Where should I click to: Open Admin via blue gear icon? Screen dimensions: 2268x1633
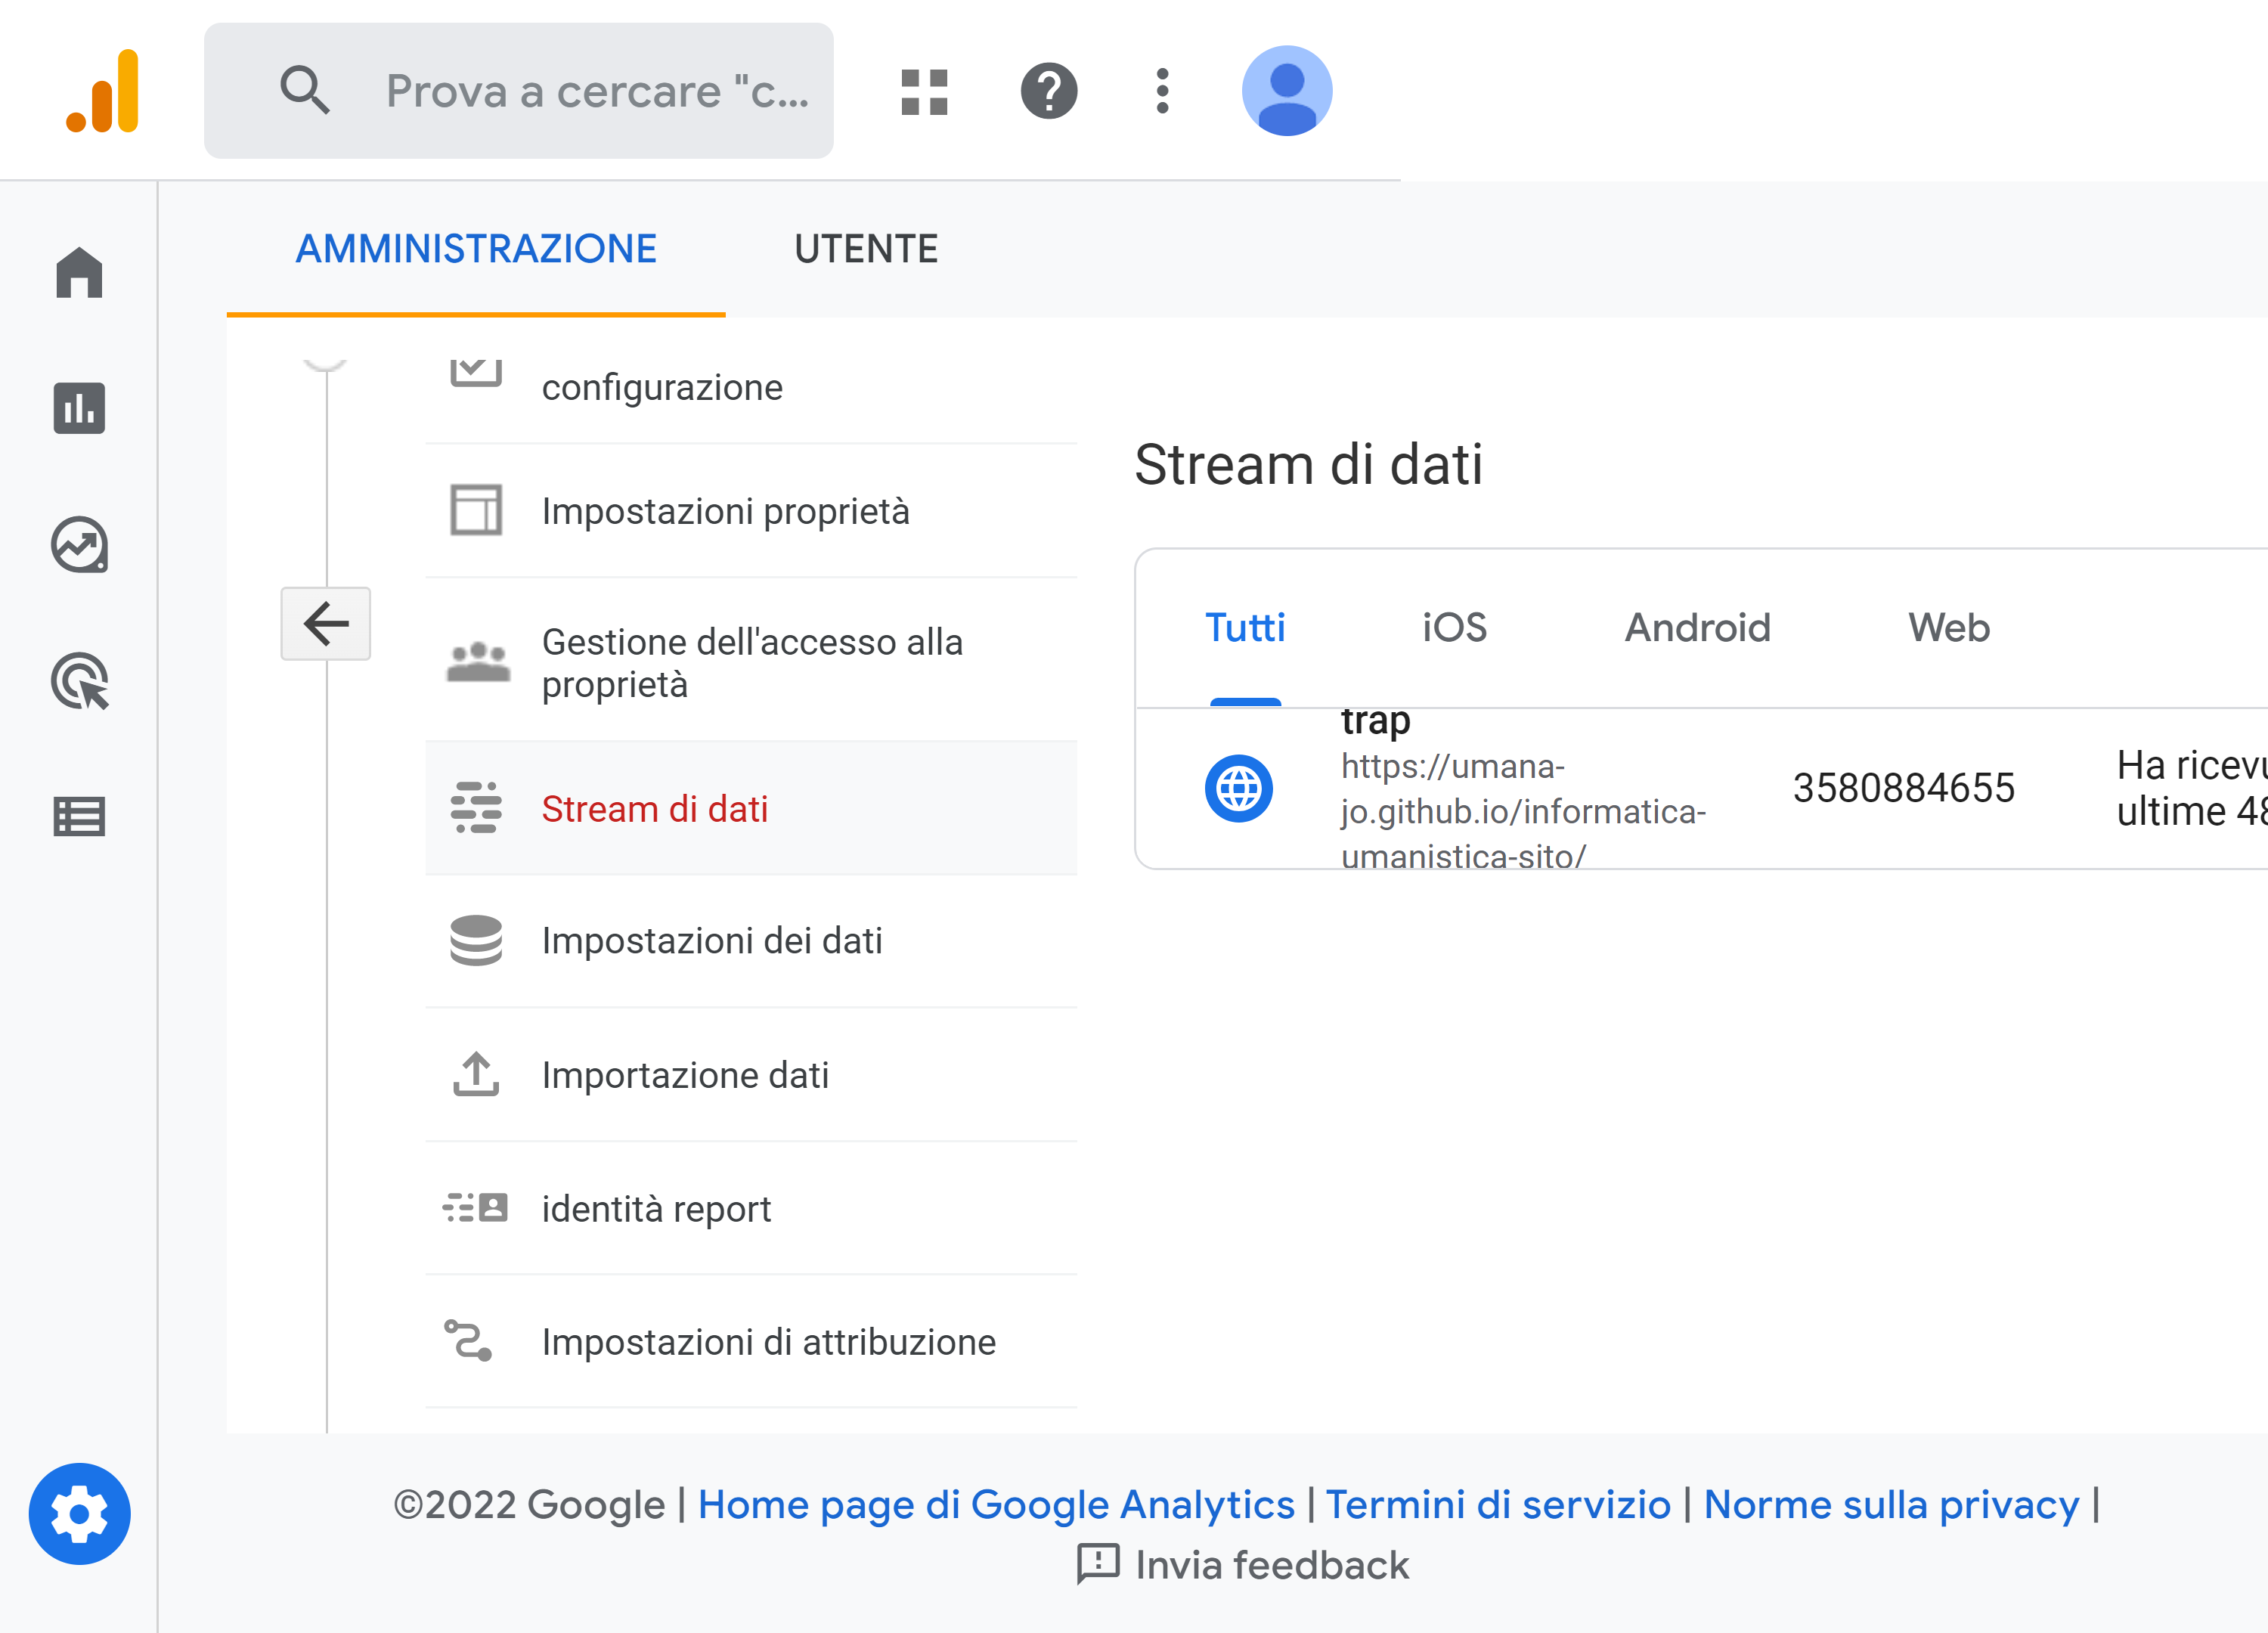click(79, 1513)
